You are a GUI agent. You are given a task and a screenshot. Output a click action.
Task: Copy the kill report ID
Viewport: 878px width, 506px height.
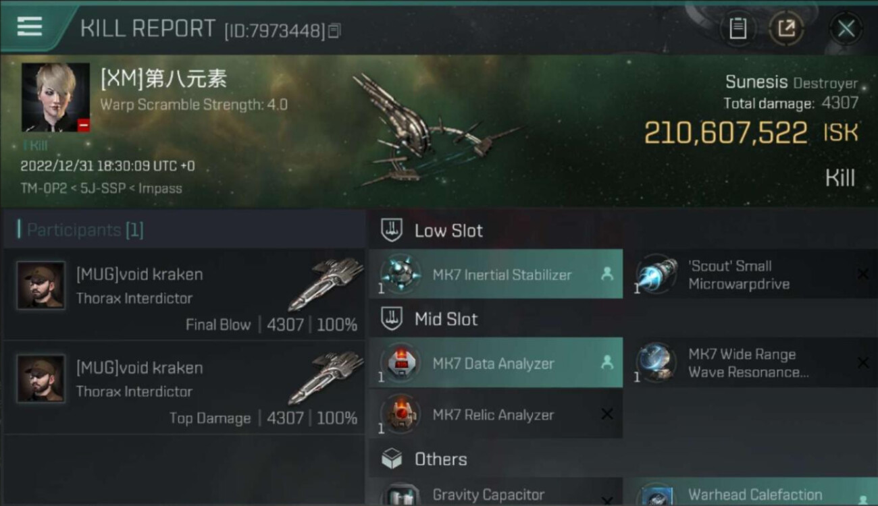coord(335,30)
